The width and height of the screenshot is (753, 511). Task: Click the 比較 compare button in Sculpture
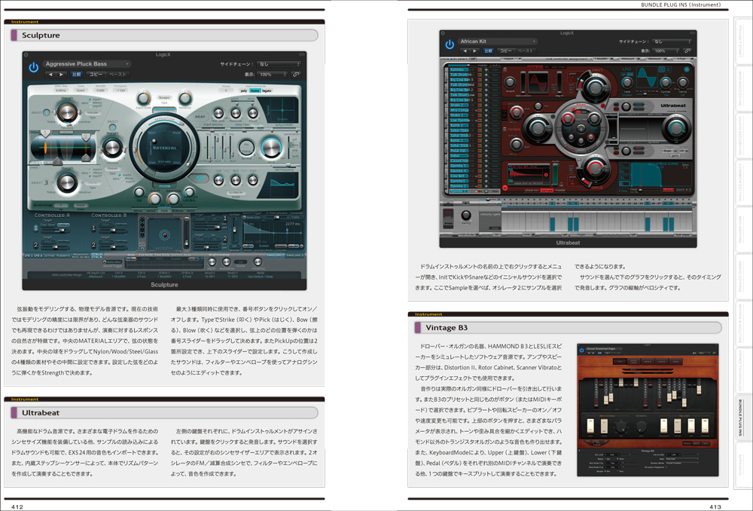(76, 75)
